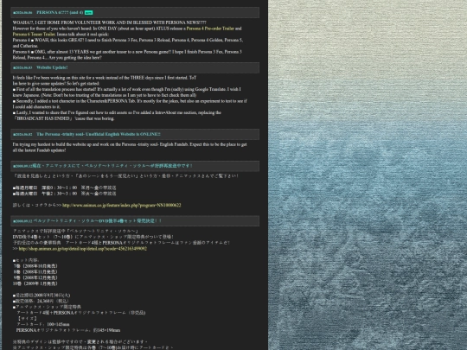Click the art card size line '100×145mm'
This screenshot has height=350, width=467.
43,324
